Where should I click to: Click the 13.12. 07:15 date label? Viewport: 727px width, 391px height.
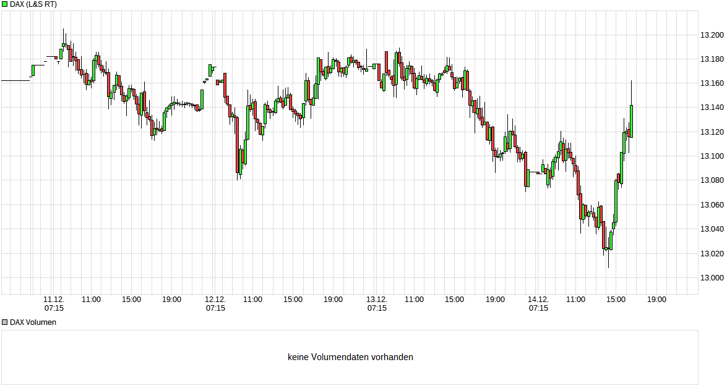point(376,303)
